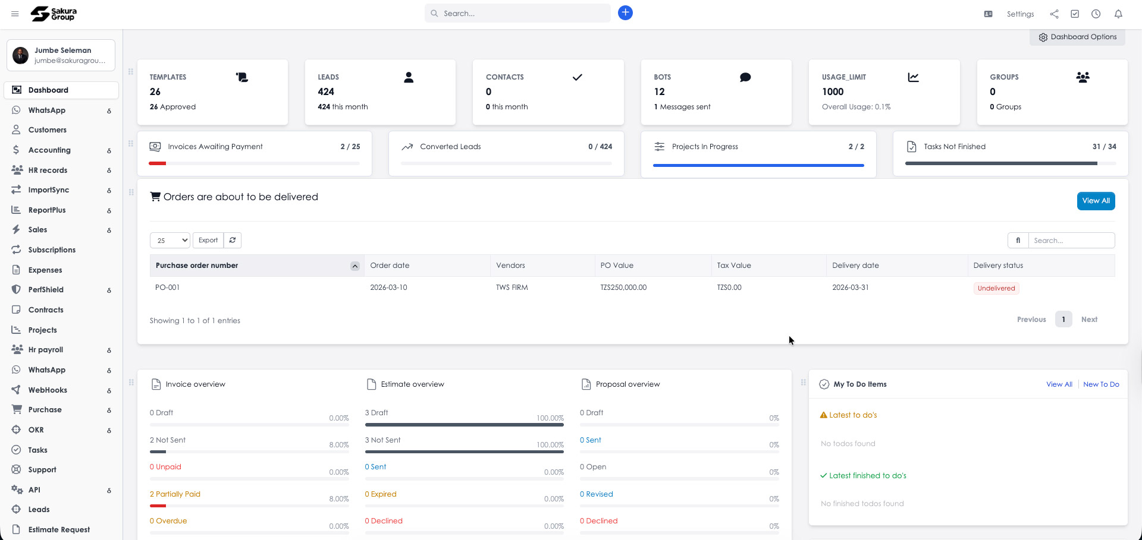The width and height of the screenshot is (1142, 540).
Task: Expand the PerfShield sidebar submenu
Action: pyautogui.click(x=109, y=290)
